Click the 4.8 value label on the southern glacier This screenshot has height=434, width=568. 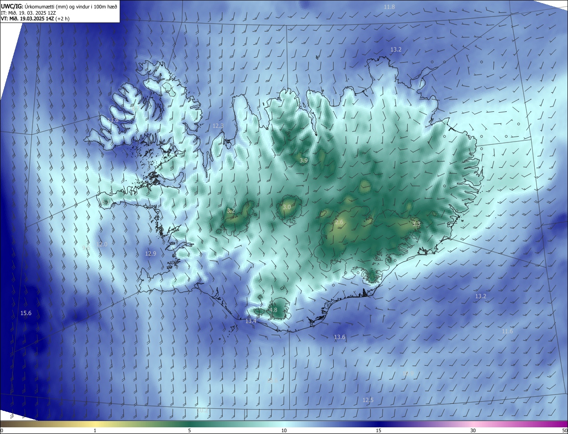coord(273,310)
